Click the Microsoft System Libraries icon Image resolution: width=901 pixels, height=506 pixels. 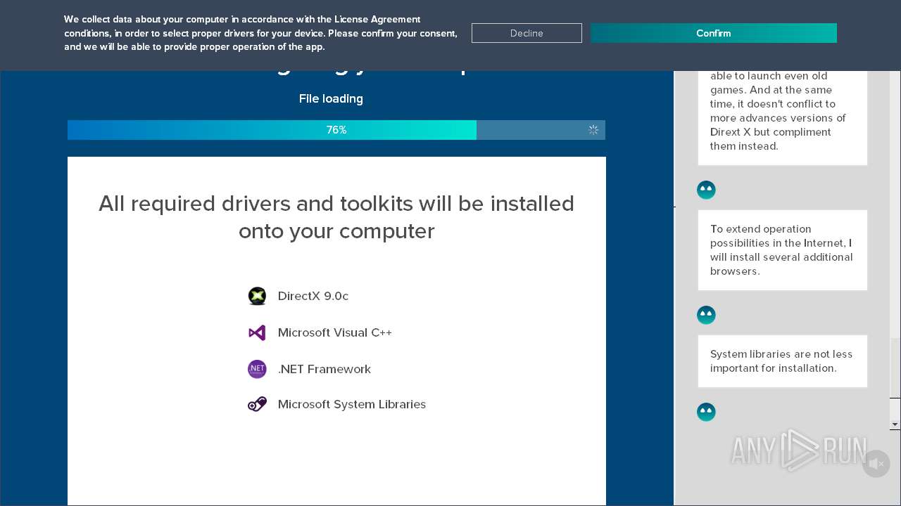(x=257, y=404)
